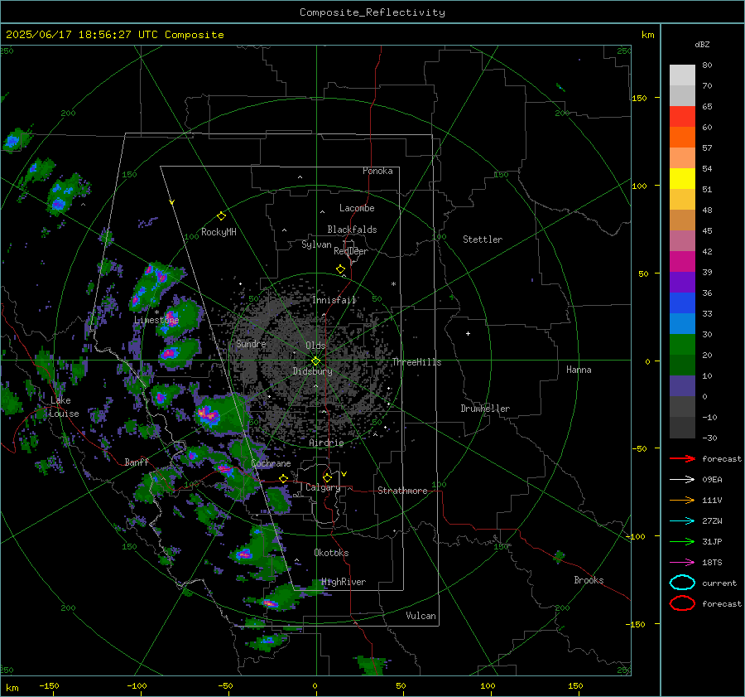
Task: Click the ThreeHills town label
Action: click(416, 362)
